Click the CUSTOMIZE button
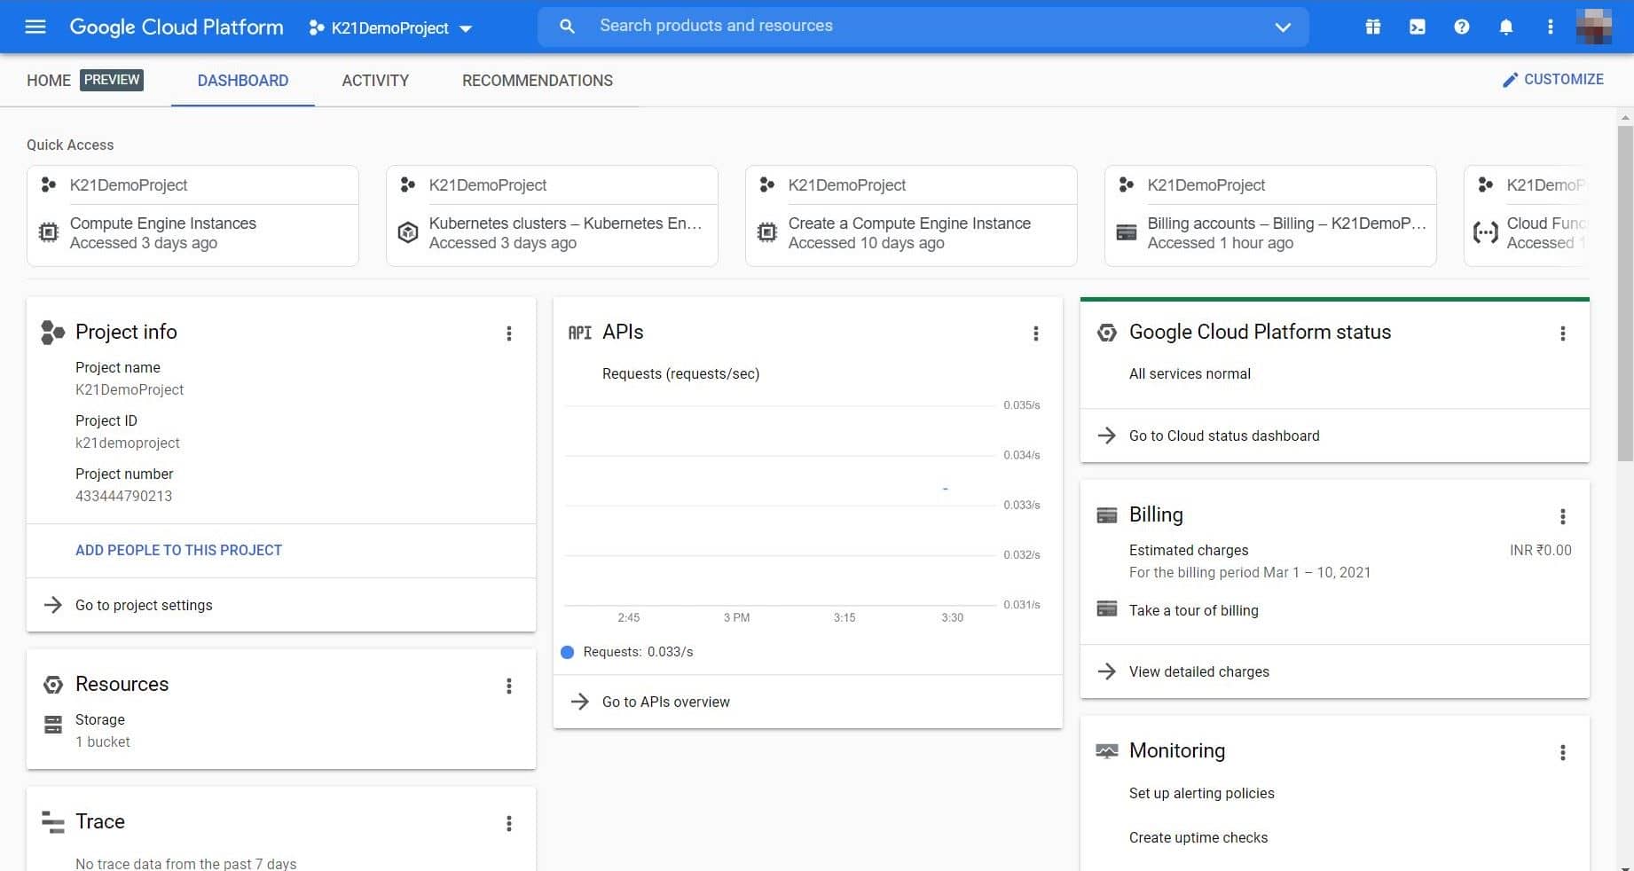This screenshot has width=1634, height=871. [x=1552, y=79]
